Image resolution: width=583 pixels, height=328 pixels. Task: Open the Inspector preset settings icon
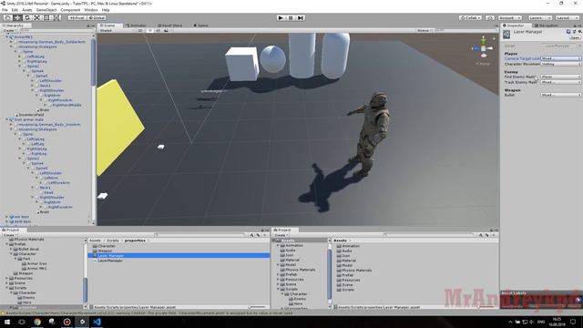tap(574, 32)
